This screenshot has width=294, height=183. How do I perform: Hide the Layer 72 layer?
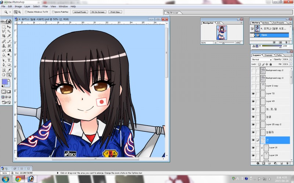coord(254,94)
